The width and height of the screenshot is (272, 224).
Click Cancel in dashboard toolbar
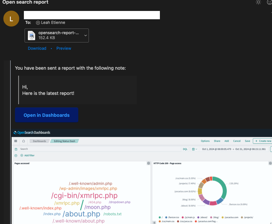(x=237, y=141)
